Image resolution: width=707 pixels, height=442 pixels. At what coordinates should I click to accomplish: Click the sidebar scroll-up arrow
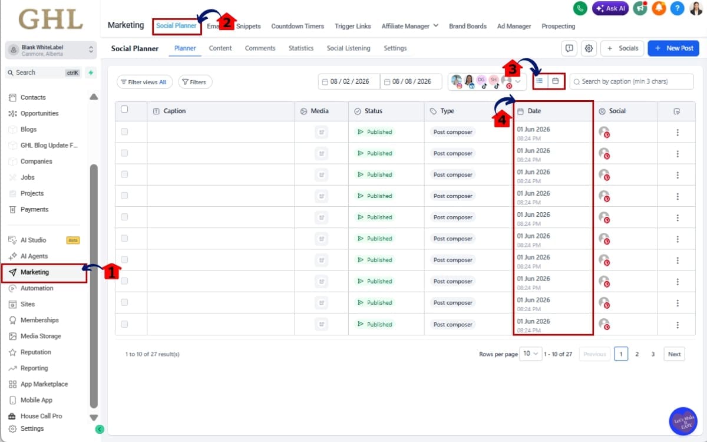click(x=94, y=97)
